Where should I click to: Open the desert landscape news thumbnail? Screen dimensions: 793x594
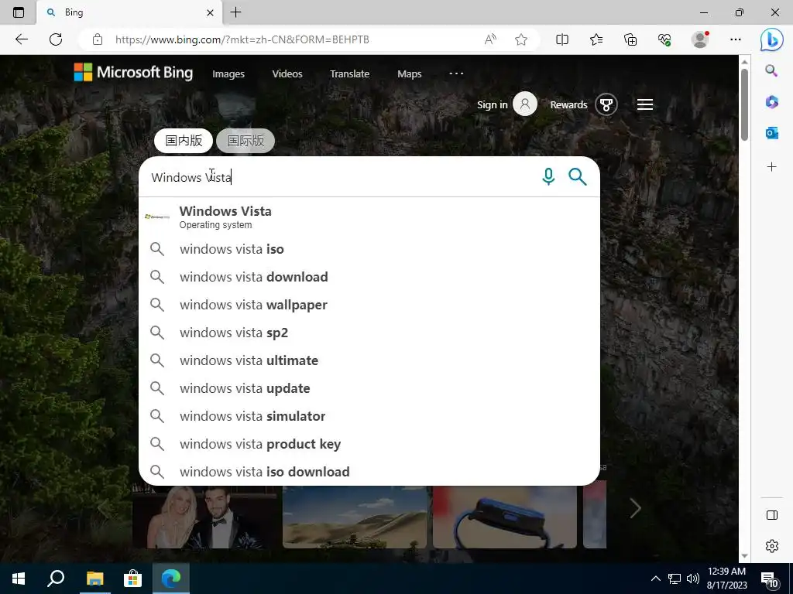pos(355,517)
